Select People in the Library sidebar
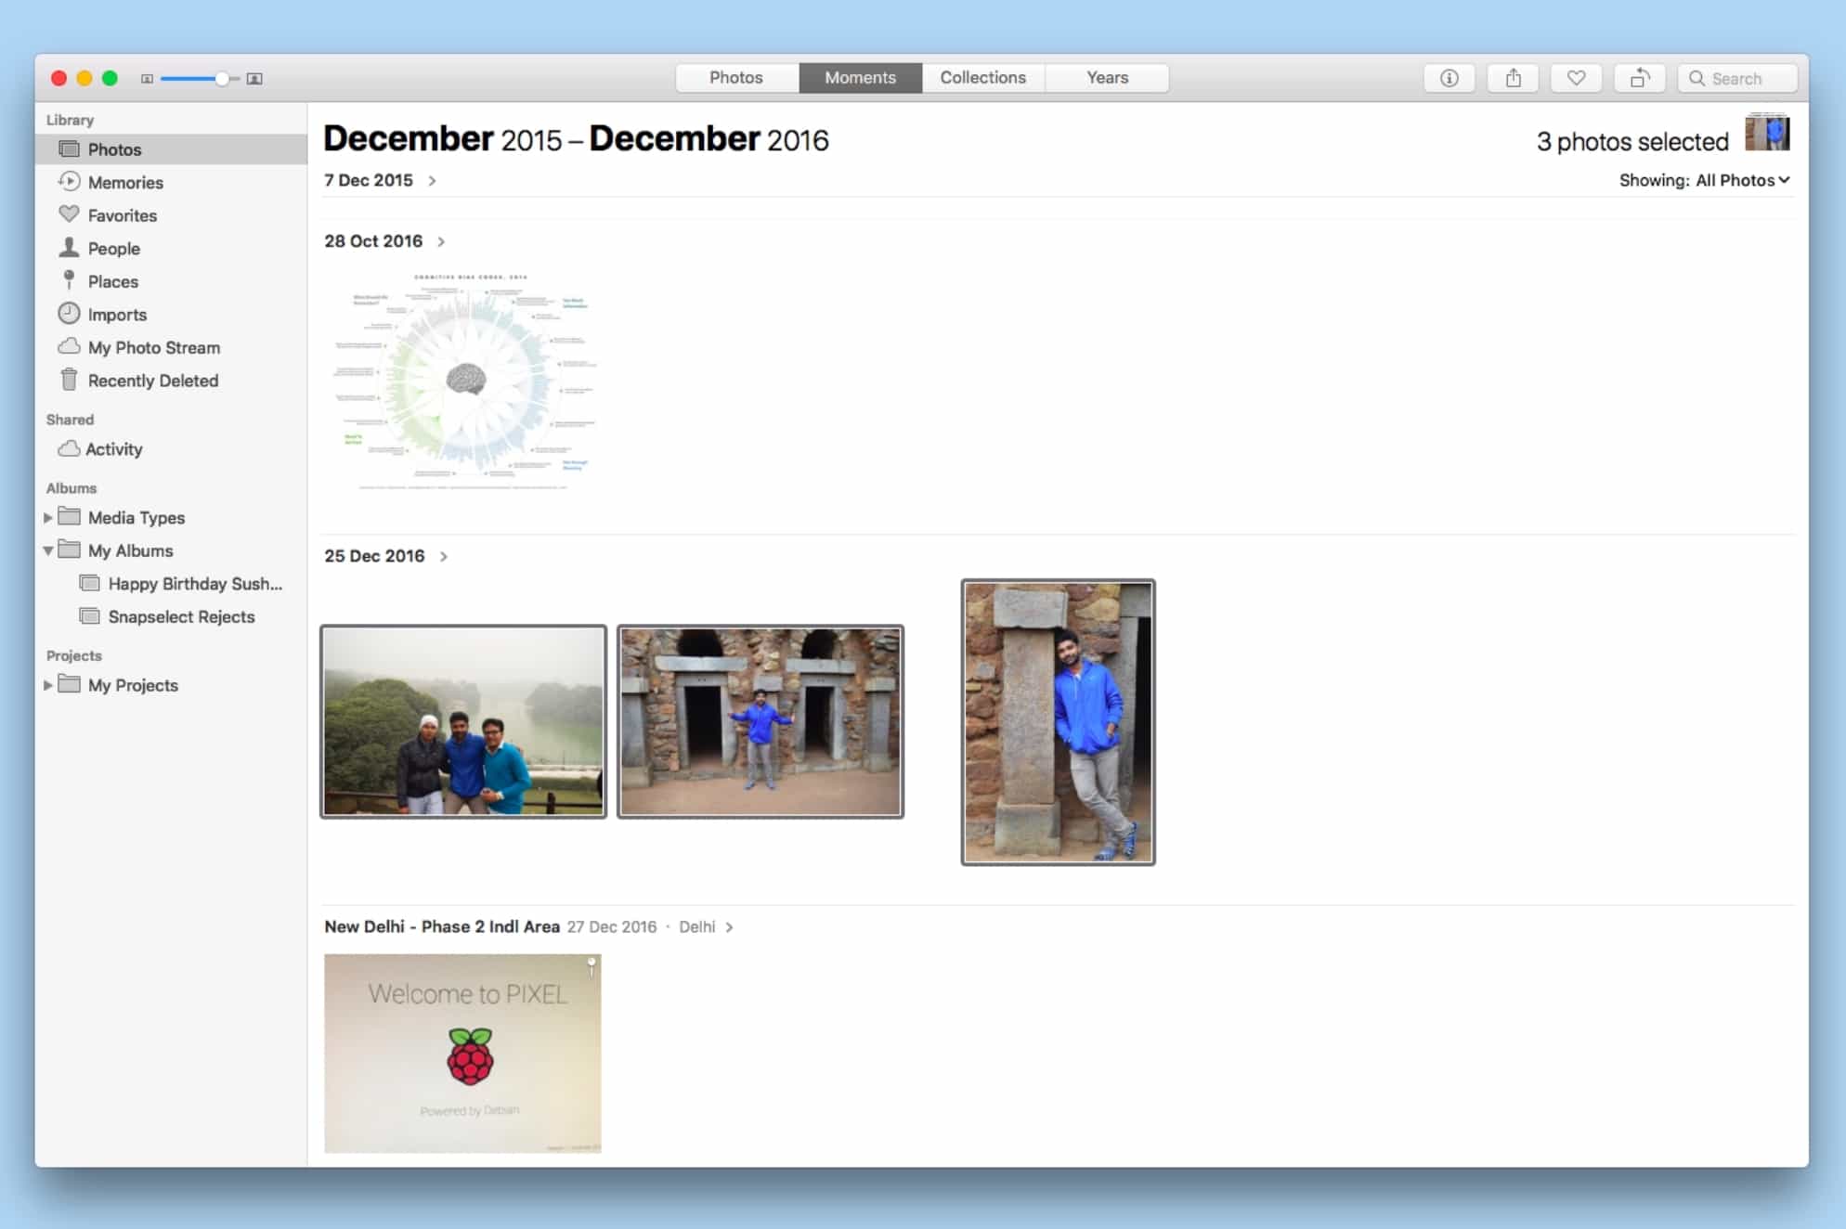The height and width of the screenshot is (1229, 1846). 113,248
